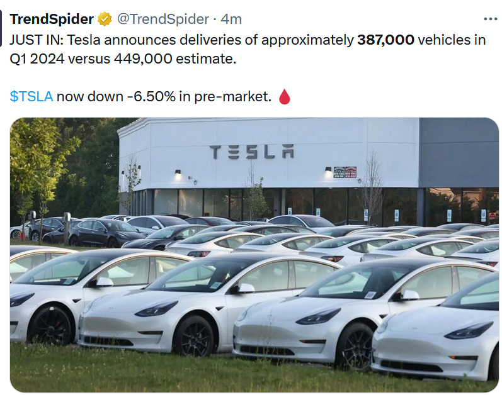Click the bold 387,000 figure
Image resolution: width=502 pixels, height=395 pixels.
coord(385,40)
